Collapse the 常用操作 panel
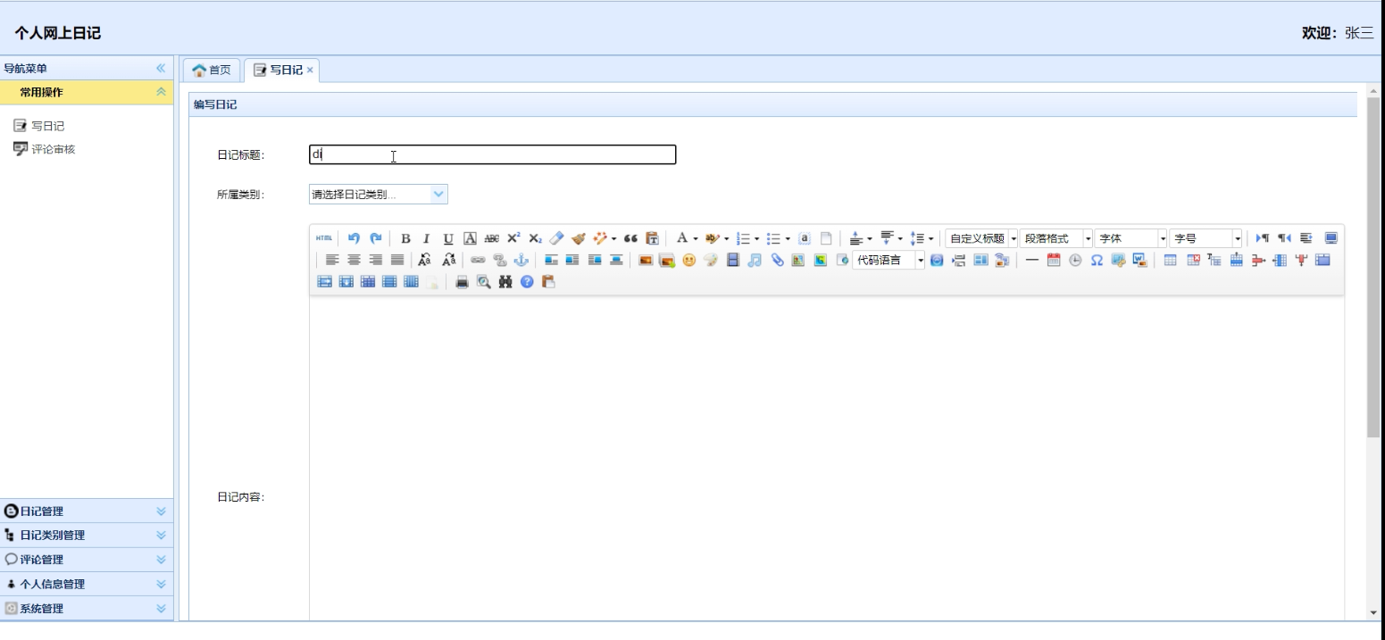Viewport: 1385px width, 640px height. [x=161, y=92]
